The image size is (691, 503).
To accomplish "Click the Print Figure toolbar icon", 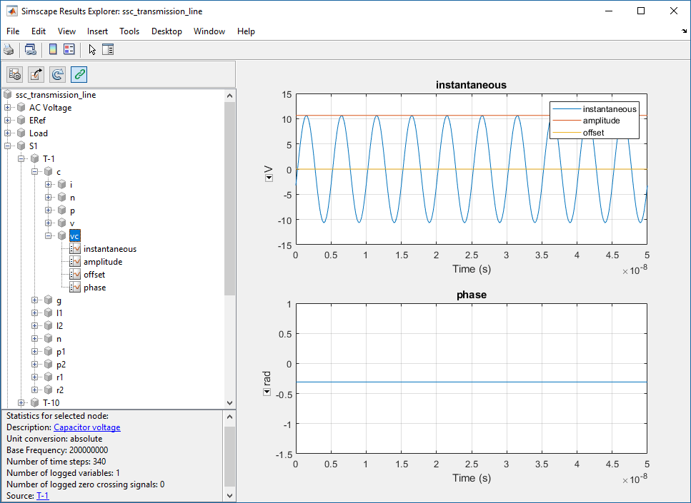I will click(9, 49).
